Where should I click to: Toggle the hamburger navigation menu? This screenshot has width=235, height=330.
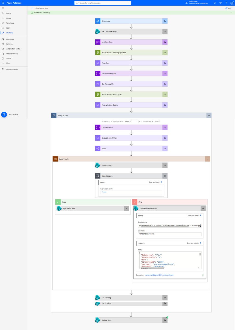pyautogui.click(x=3, y=8)
